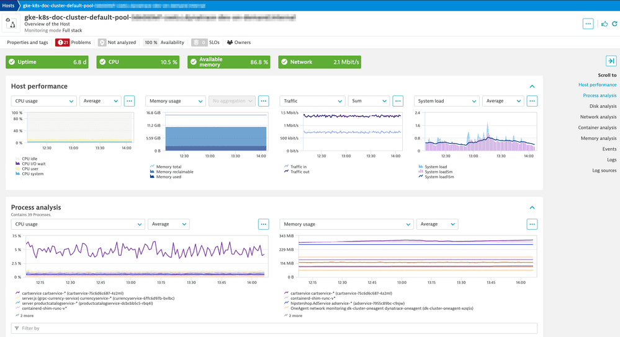This screenshot has width=620, height=337.
Task: Toggle the CPU idle legend series
Action: coord(30,159)
